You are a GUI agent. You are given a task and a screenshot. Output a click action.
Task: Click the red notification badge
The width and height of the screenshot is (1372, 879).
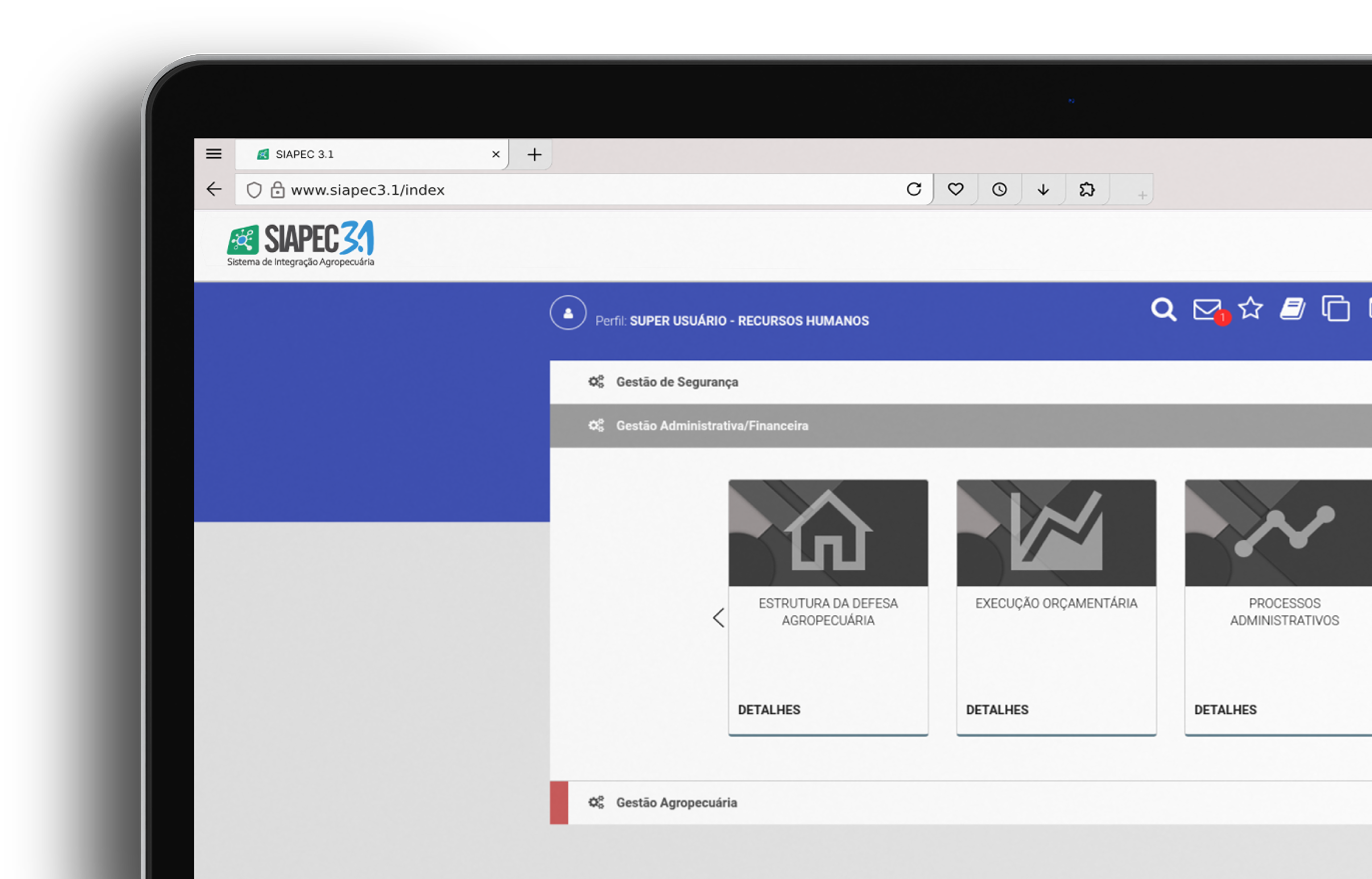(x=1223, y=317)
